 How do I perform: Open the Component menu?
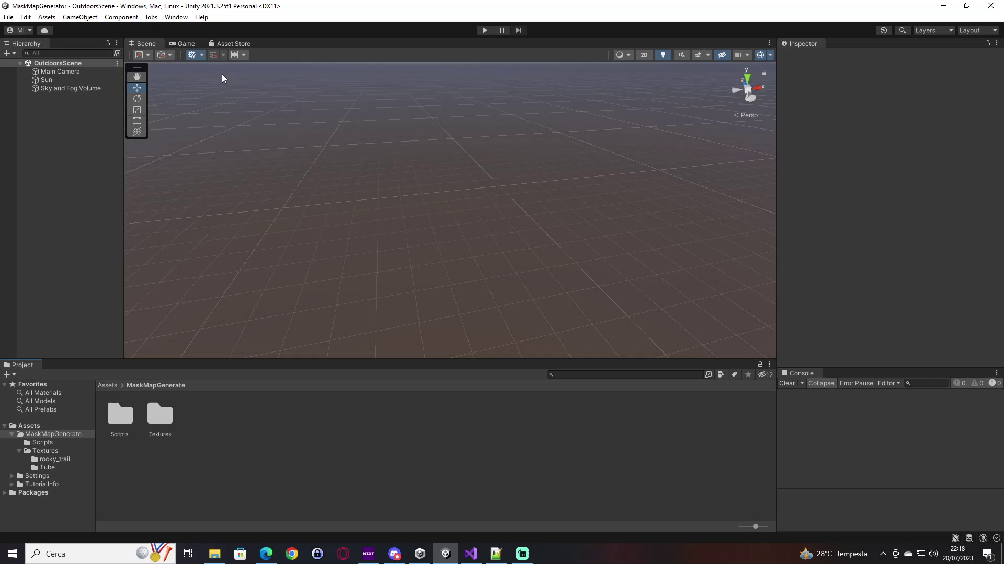click(121, 17)
